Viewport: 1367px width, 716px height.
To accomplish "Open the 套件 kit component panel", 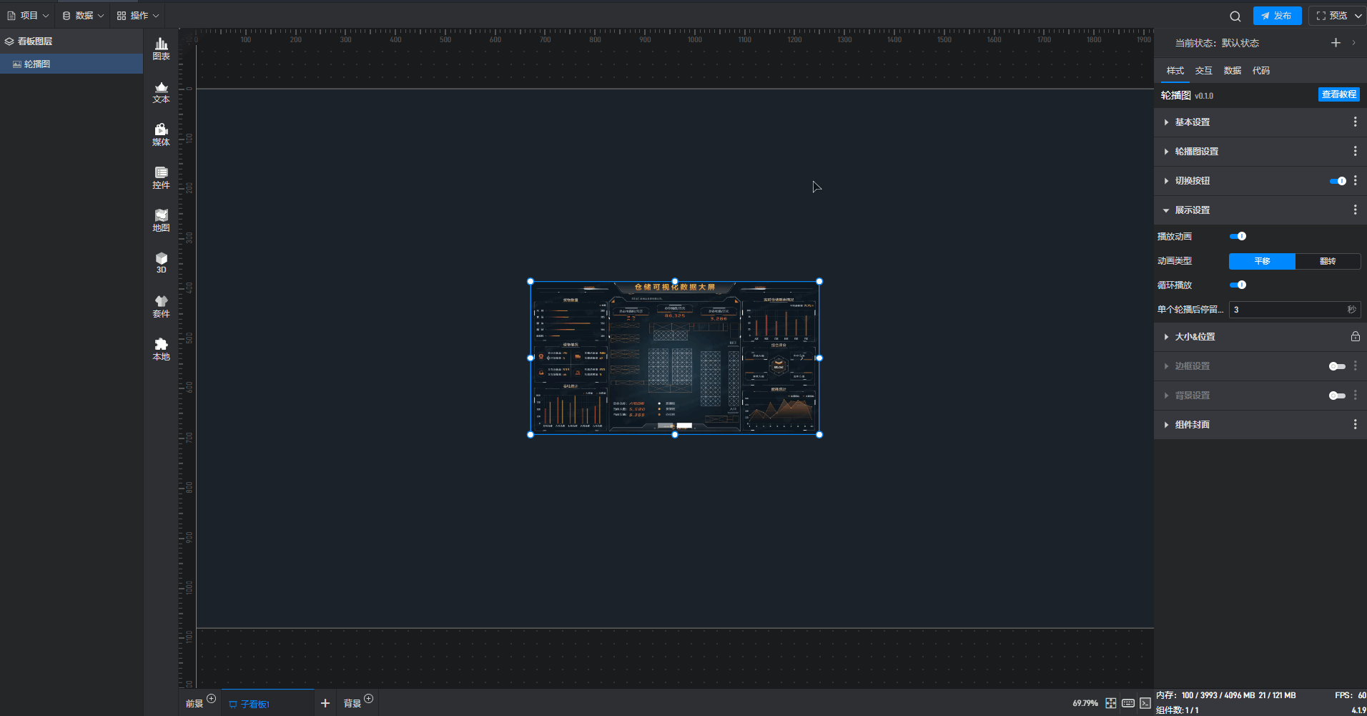I will point(161,306).
